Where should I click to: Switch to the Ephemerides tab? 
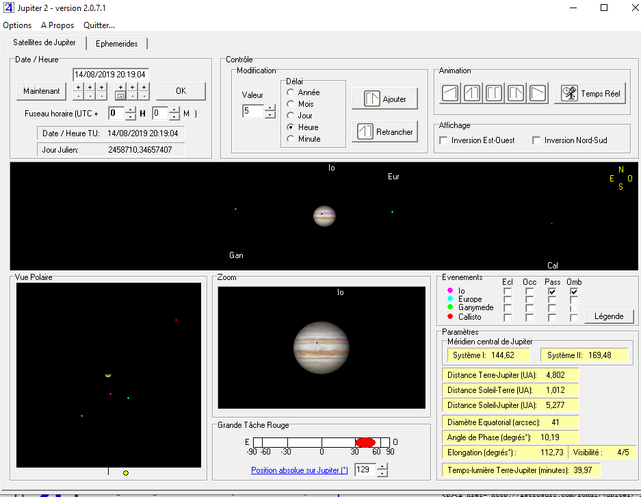pyautogui.click(x=117, y=44)
